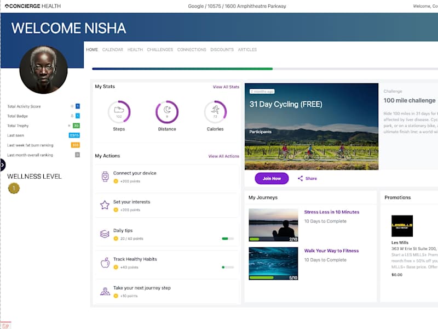This screenshot has width=438, height=329.
Task: Click the Steps shoe icon
Action: click(x=119, y=110)
